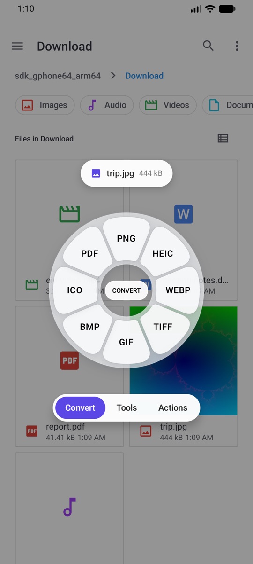
Task: Click small image icon beside trip.jpg name
Action: 146,431
